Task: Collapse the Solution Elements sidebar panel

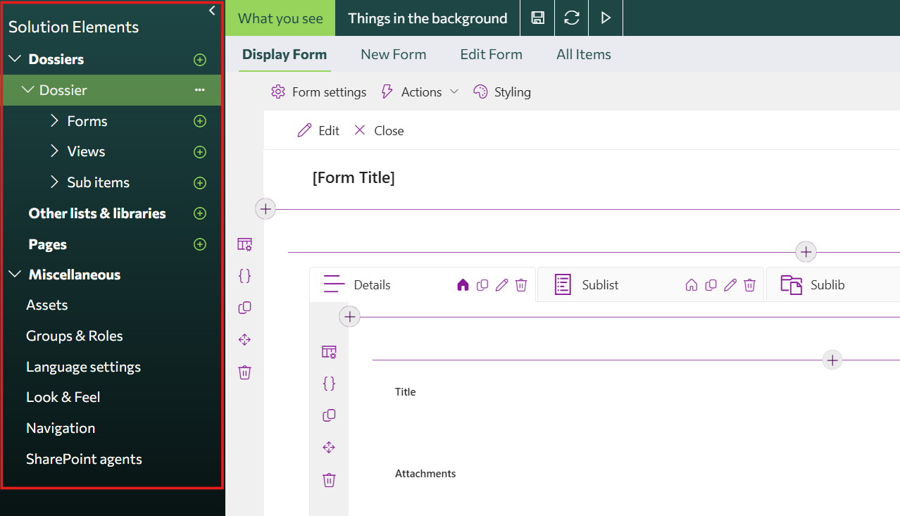Action: (x=212, y=11)
